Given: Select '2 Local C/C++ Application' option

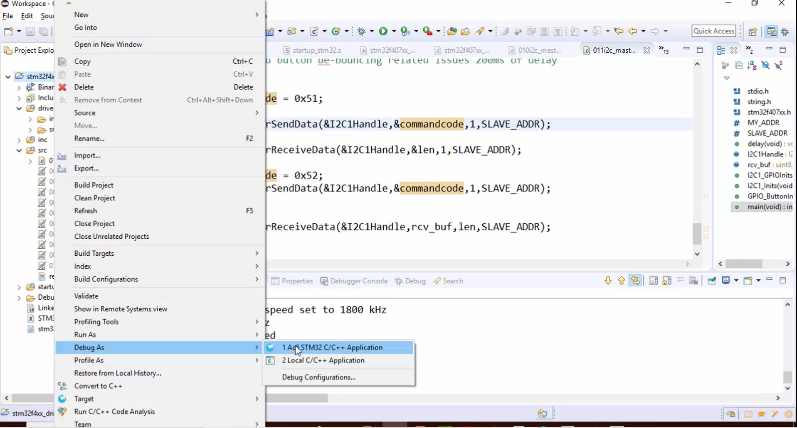Looking at the screenshot, I should (x=338, y=360).
